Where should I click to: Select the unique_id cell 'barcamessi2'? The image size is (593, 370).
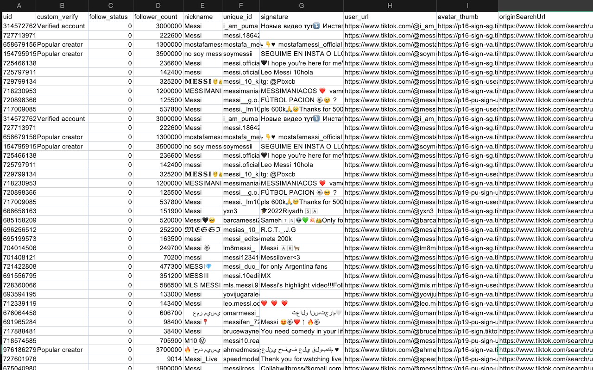tap(241, 220)
